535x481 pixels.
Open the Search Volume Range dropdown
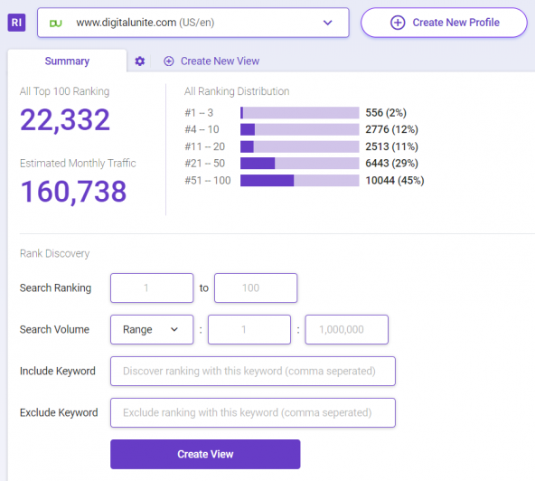tap(152, 329)
